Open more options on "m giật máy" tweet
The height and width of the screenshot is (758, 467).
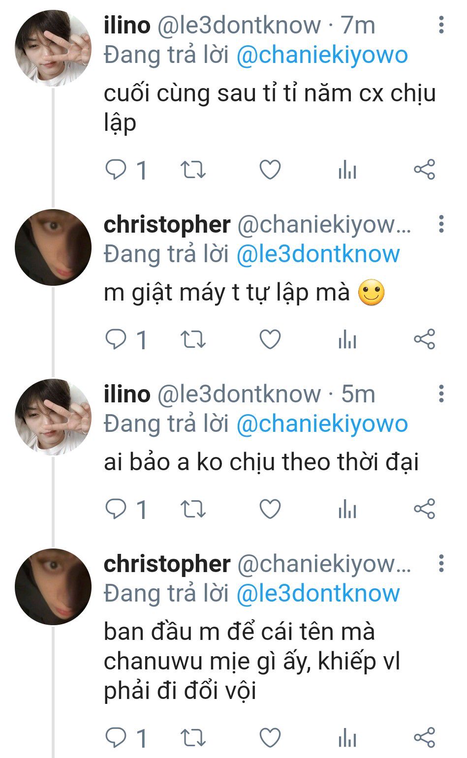click(x=441, y=224)
